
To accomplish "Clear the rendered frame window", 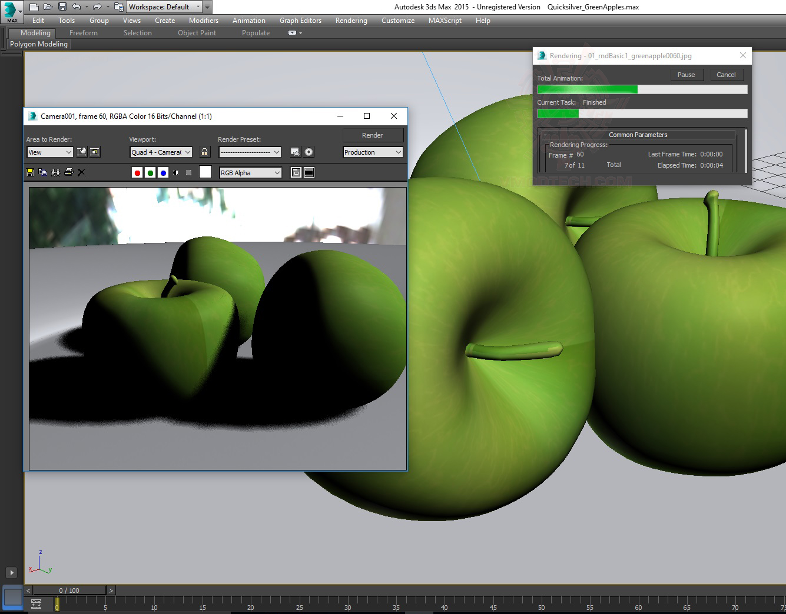I will (x=81, y=172).
